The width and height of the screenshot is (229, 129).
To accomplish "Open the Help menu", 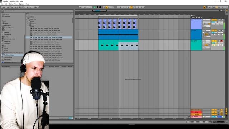I will coord(27,4).
